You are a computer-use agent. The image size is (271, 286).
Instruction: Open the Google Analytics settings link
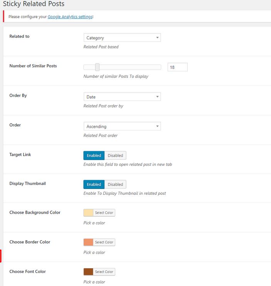coord(70,17)
